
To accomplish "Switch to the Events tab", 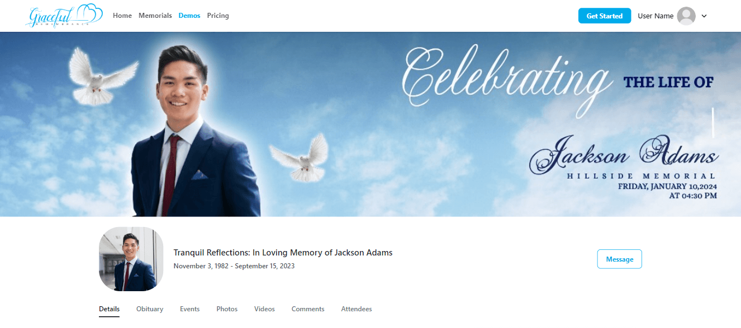I will point(190,309).
